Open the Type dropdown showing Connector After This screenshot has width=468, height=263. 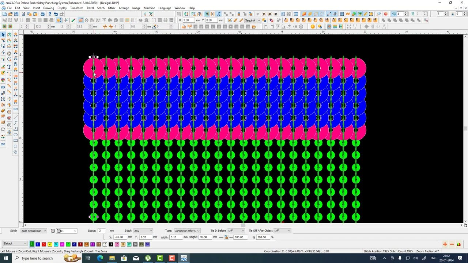[x=187, y=231]
